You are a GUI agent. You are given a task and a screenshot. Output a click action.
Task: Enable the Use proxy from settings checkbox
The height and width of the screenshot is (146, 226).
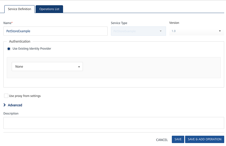pos(6,96)
